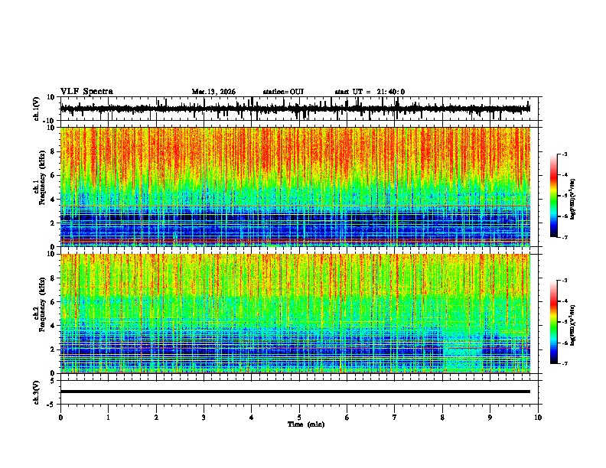Select the "ch.1(V)" axis label
Screen dimensions: 606x468
coord(37,109)
